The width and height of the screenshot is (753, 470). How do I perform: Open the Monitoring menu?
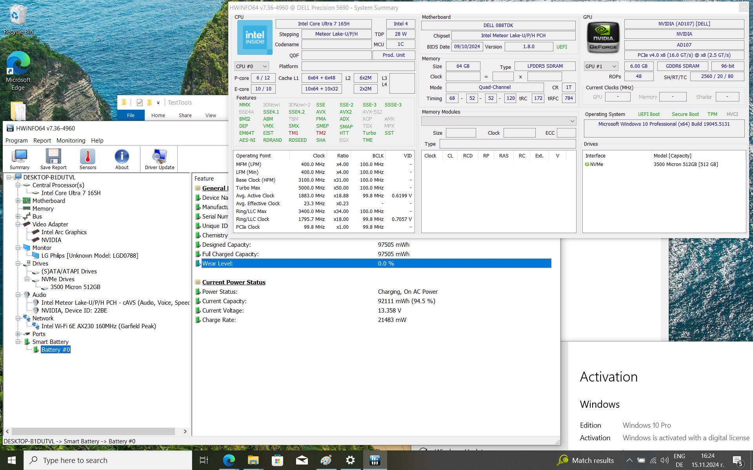click(x=71, y=141)
